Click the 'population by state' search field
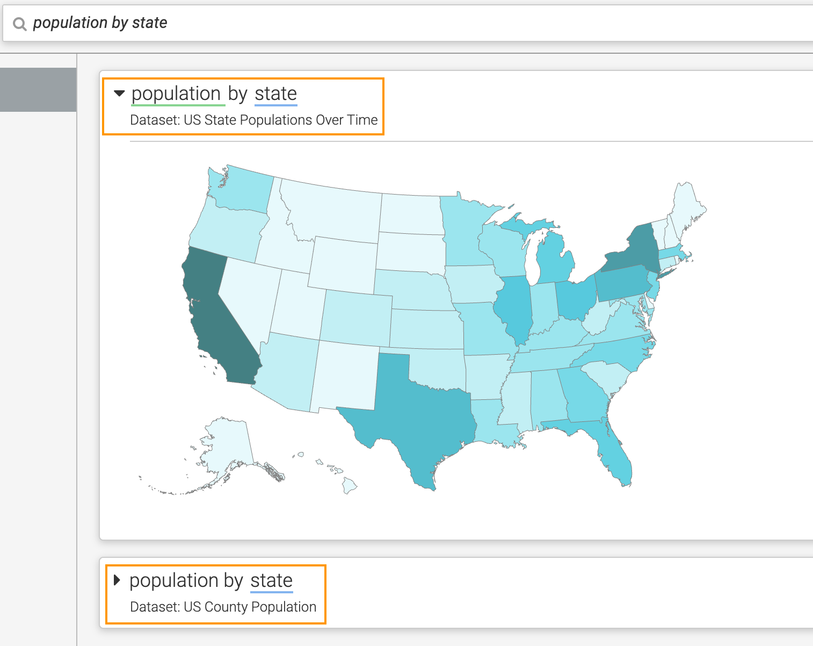This screenshot has width=813, height=646. coord(376,23)
